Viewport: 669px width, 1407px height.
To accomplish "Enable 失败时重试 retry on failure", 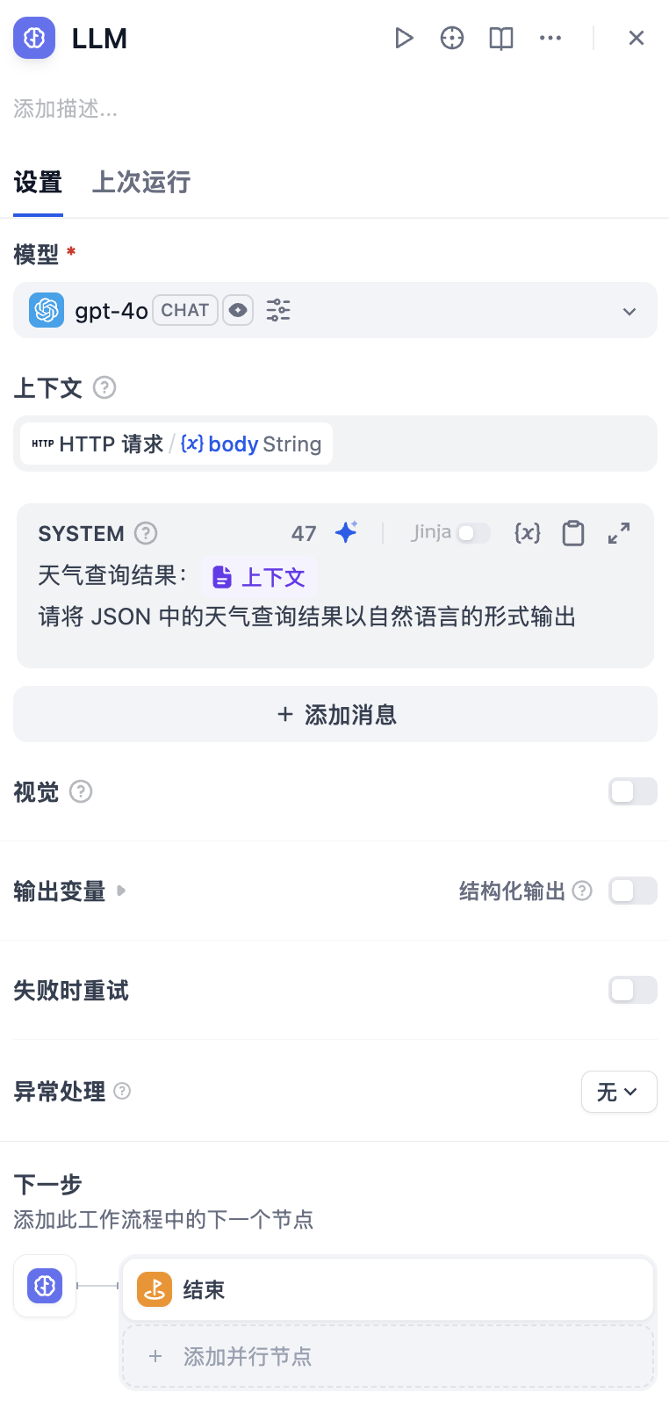I will click(632, 990).
